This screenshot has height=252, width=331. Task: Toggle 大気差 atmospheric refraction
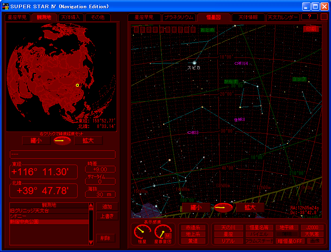312,234
